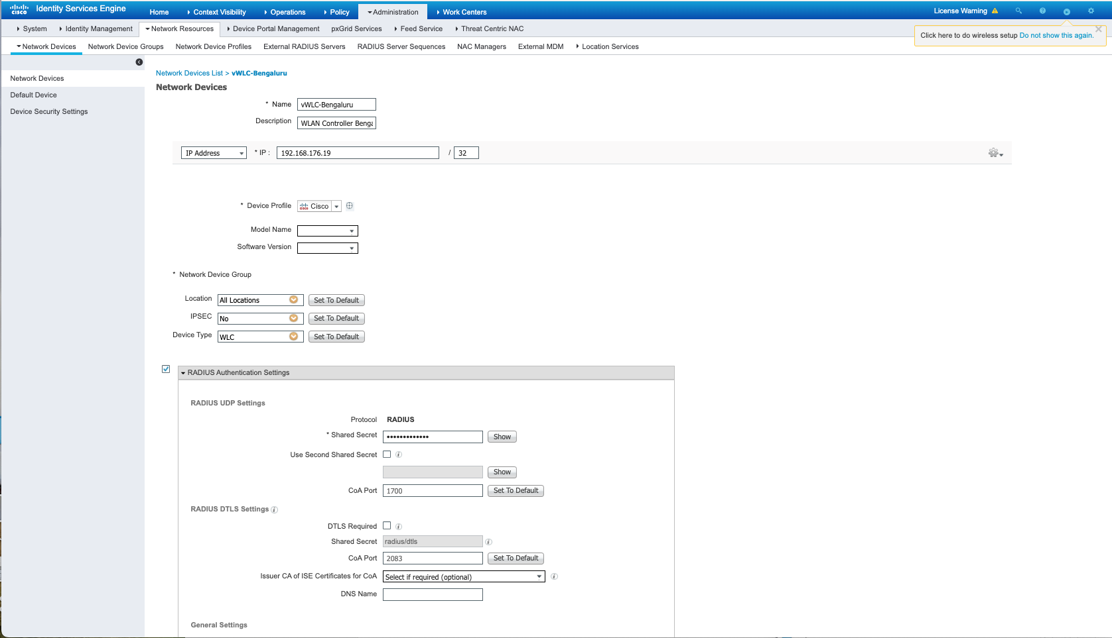Open the Device Portal Management submenu
This screenshot has height=638, width=1112.
(273, 28)
